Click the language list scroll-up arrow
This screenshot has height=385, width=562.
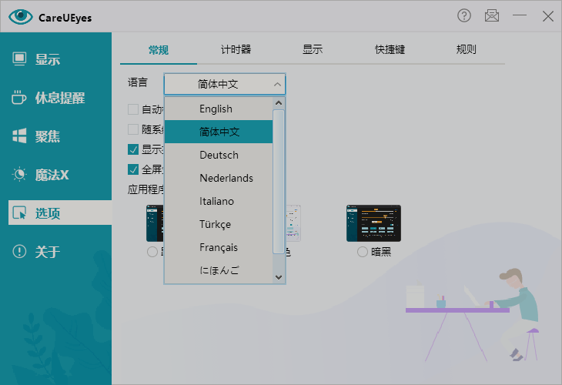click(x=279, y=103)
